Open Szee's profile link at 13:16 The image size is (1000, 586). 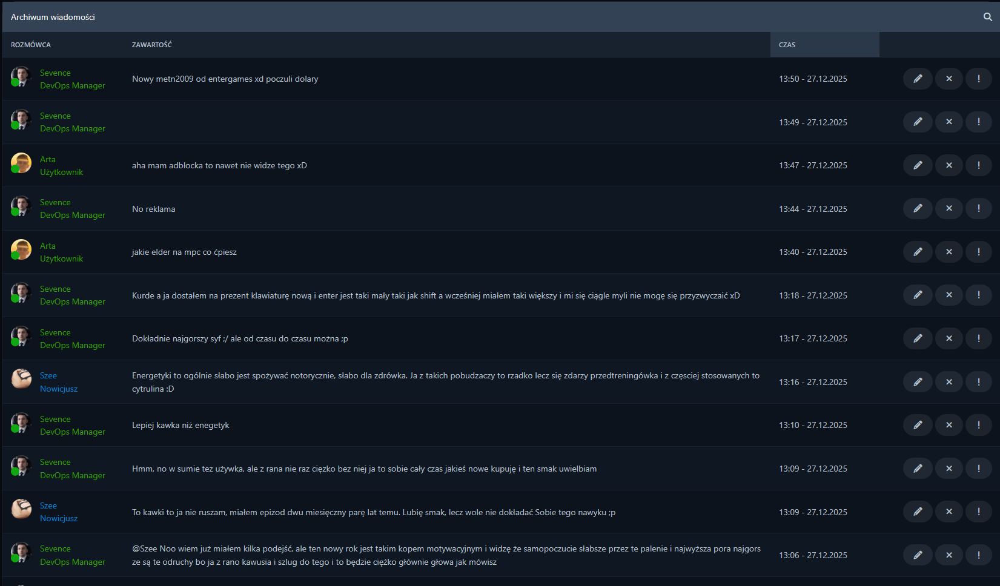(x=48, y=375)
